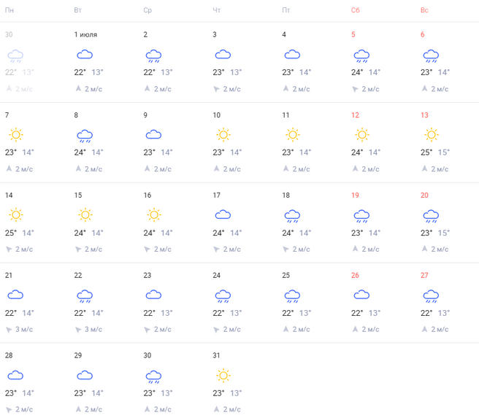
Task: Click the sun icon for July 31
Action: (x=223, y=376)
